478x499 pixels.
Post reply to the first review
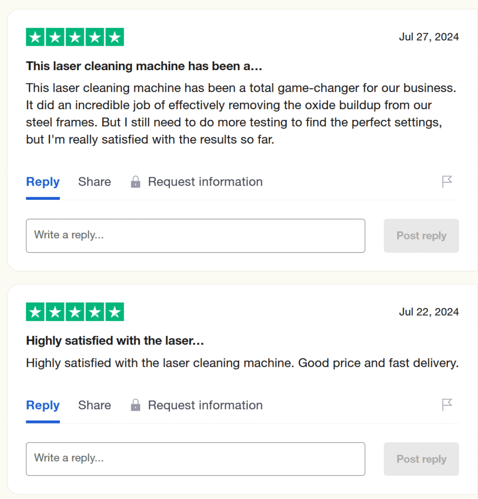421,236
